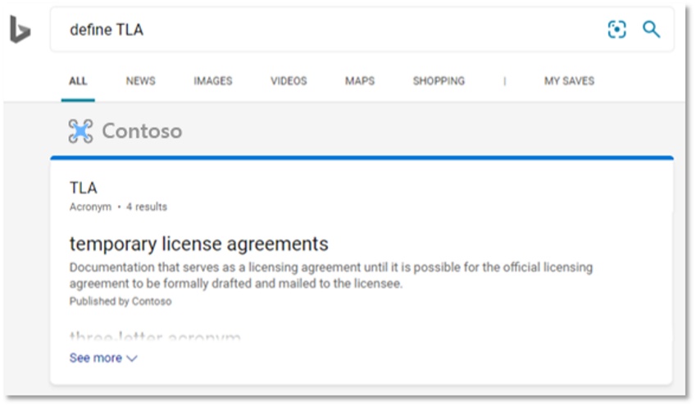Click in the 'define TLA' search box
Screen dimensions: 696x406
tap(362, 30)
